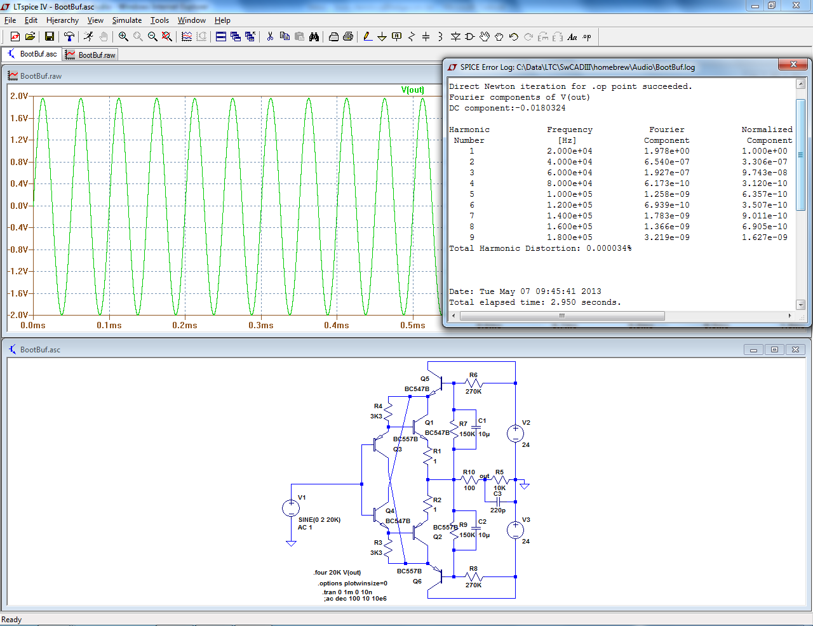Image resolution: width=813 pixels, height=626 pixels.
Task: Select the Drag hand tool
Action: (x=499, y=37)
